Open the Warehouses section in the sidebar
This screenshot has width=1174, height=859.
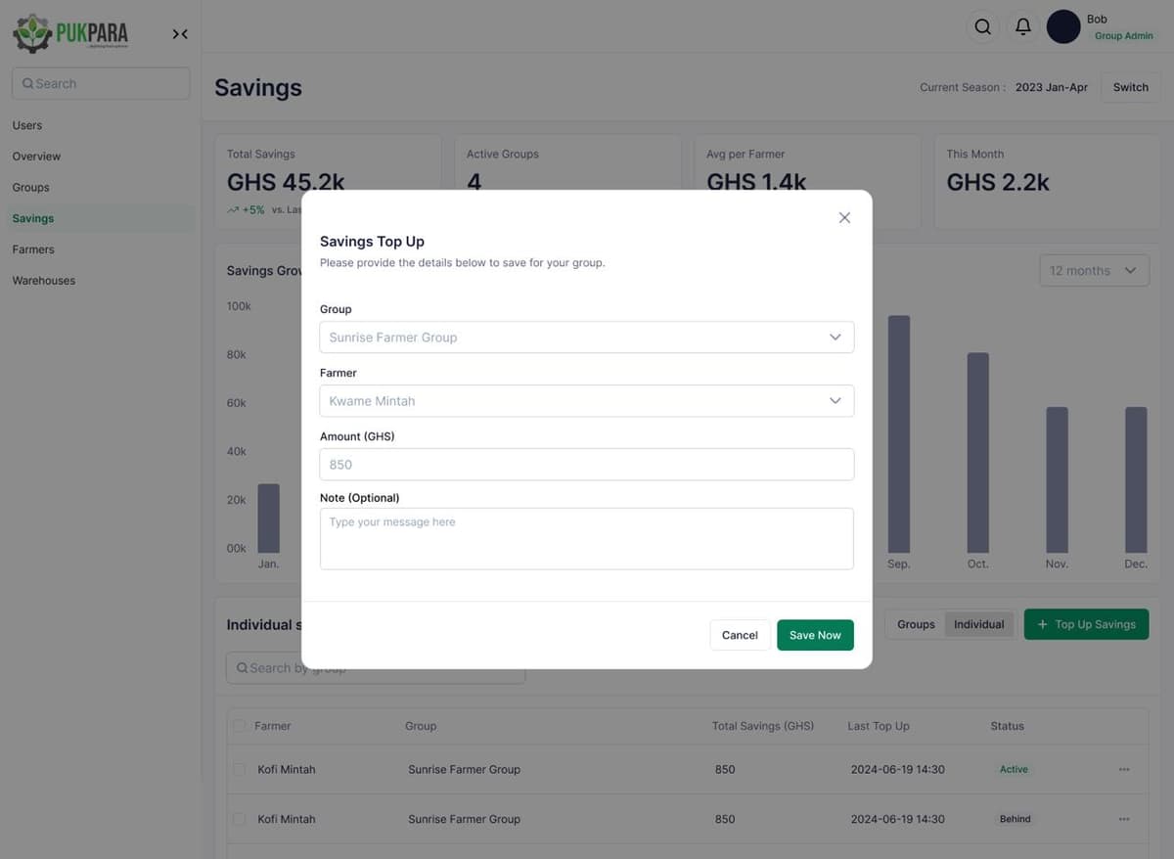tap(43, 280)
